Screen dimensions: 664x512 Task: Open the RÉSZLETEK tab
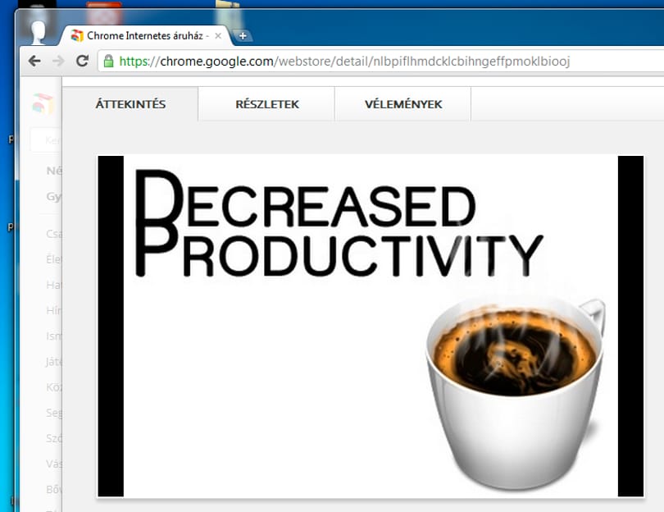(x=266, y=104)
